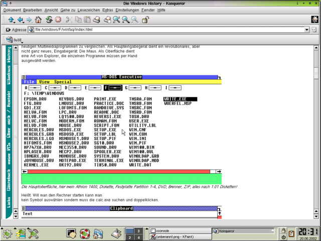Open the K menu gear icon in panel

(7, 234)
